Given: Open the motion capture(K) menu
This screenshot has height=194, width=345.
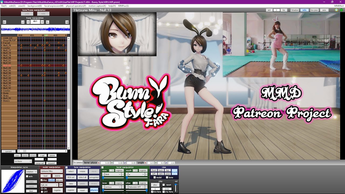Looking at the screenshot, I should (97, 6).
